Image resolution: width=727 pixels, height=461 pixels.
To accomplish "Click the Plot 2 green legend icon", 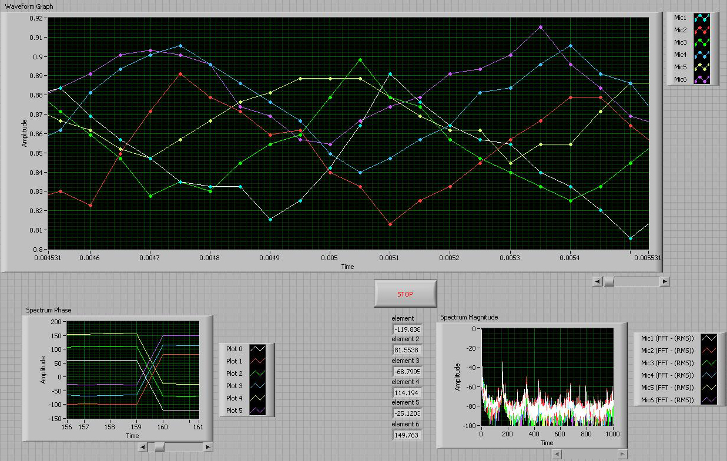I will tap(256, 373).
